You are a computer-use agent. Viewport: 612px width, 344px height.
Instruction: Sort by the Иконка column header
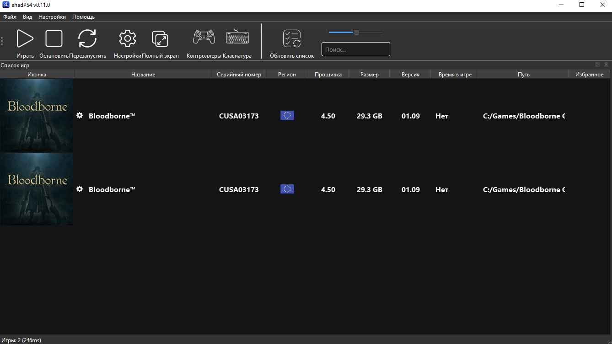(x=37, y=75)
